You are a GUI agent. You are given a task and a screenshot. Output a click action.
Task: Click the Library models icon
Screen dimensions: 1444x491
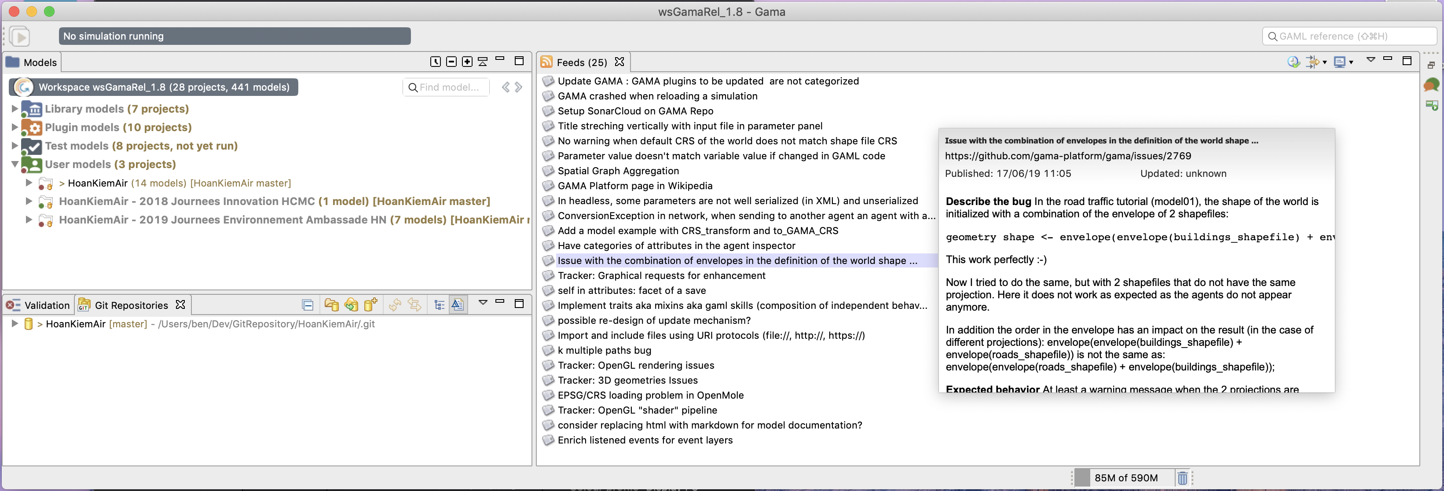point(31,109)
